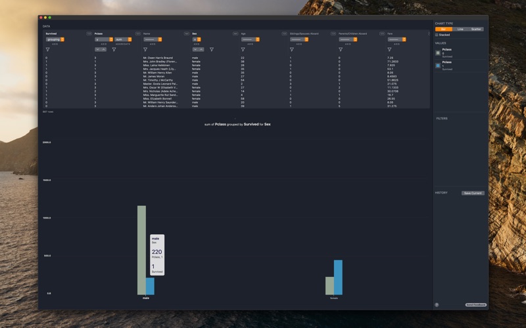This screenshot has height=328, width=526.
Task: Select row 'Mr. Timothy J McCarthy'
Action: (236, 80)
